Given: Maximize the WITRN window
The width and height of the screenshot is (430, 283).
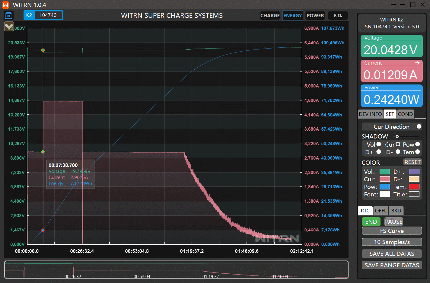Looking at the screenshot, I should click(x=413, y=5).
